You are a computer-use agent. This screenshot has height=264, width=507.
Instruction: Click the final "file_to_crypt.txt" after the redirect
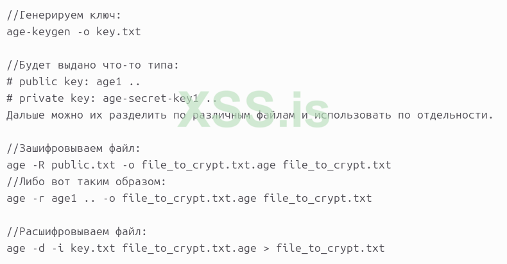coord(330,248)
